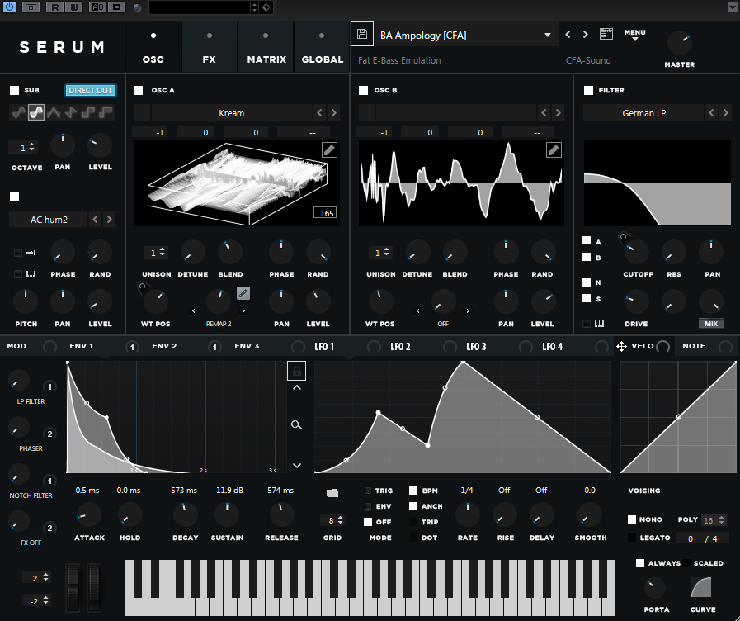Open the OSC tab
Image resolution: width=740 pixels, height=621 pixels.
click(x=153, y=47)
